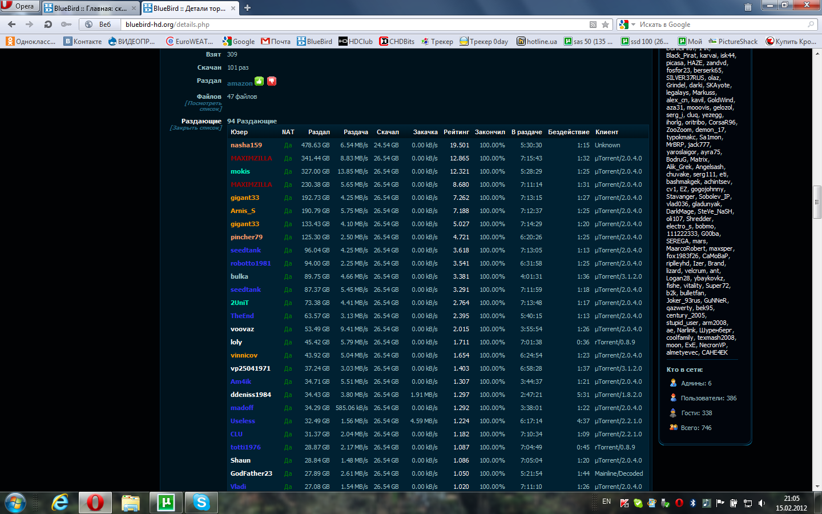
Task: Open the CHDBits bookmark
Action: (x=397, y=41)
